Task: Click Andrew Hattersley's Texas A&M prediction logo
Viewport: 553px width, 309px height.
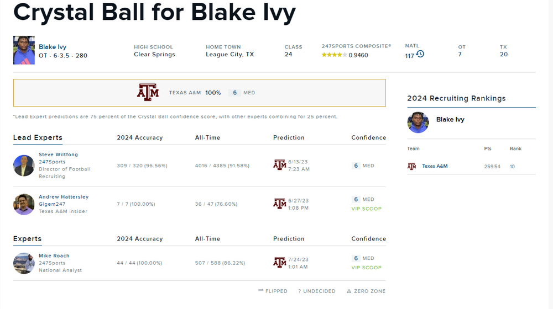Action: tap(280, 204)
